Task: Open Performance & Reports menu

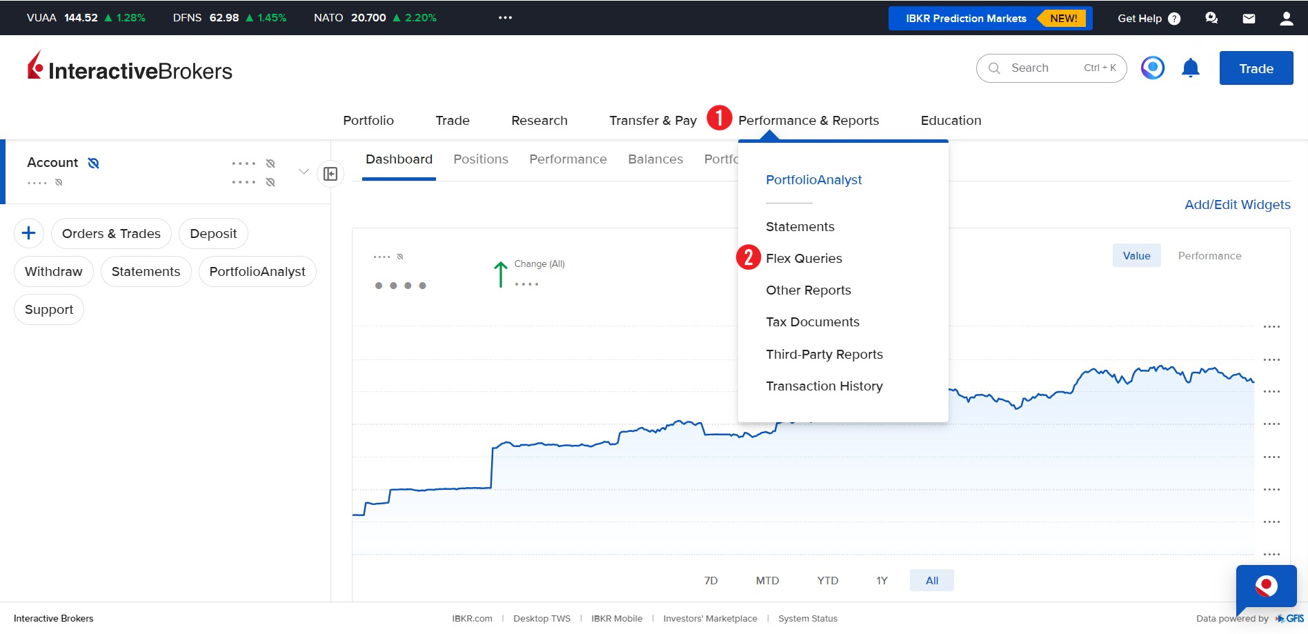Action: (x=809, y=121)
